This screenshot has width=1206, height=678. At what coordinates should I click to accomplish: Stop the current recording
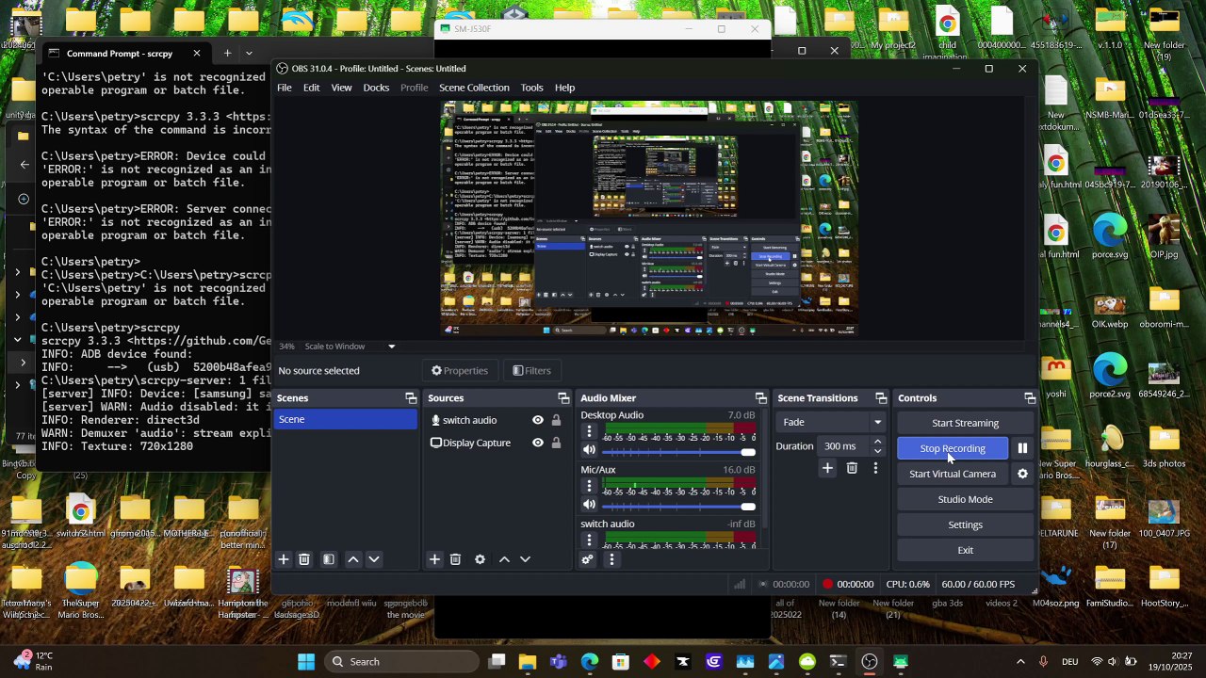[x=953, y=448]
